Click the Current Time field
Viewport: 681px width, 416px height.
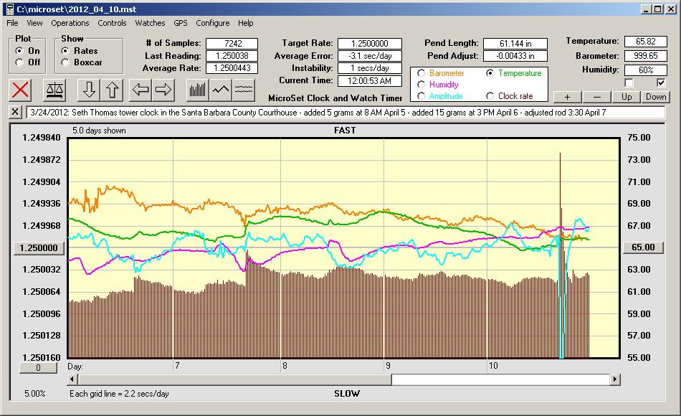coord(370,80)
